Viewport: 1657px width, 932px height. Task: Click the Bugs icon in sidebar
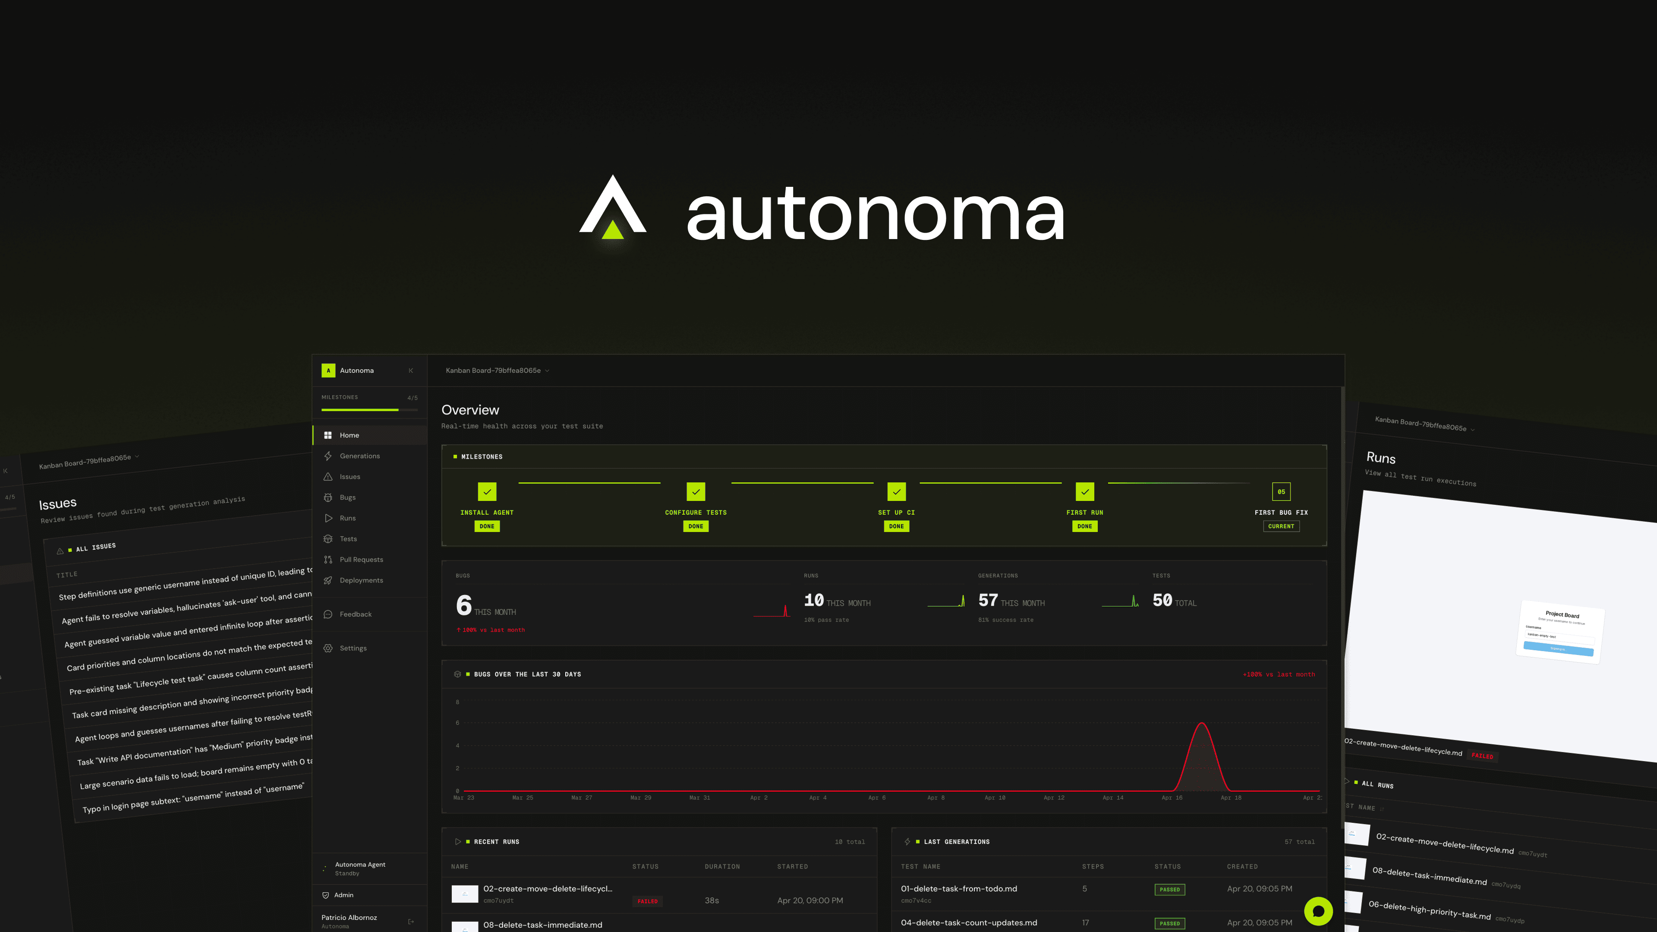pos(328,497)
